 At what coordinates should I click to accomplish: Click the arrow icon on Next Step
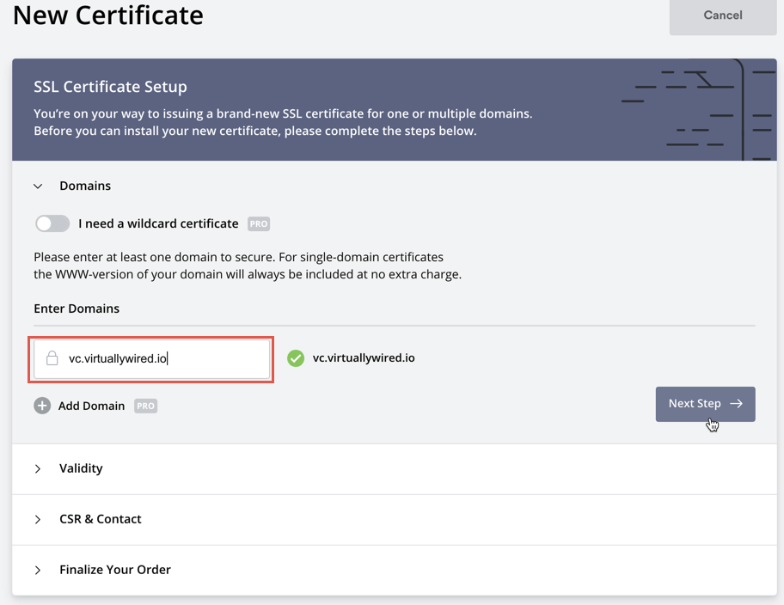pyautogui.click(x=736, y=404)
